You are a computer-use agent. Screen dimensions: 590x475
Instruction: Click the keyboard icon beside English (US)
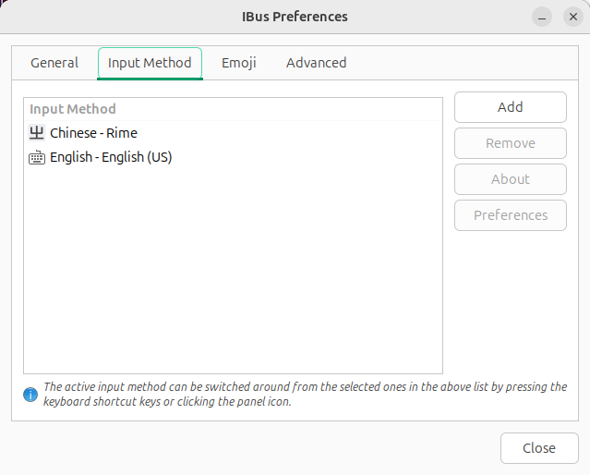pos(37,157)
